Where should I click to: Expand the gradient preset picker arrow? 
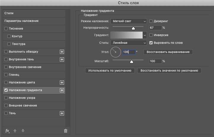[x=145, y=35]
